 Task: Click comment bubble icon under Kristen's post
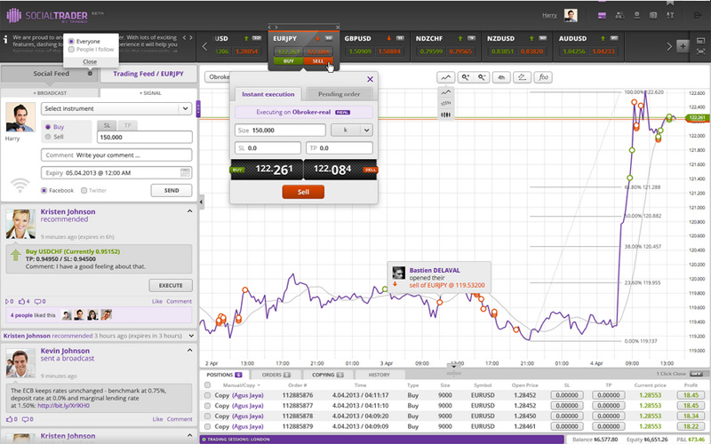[x=37, y=301]
